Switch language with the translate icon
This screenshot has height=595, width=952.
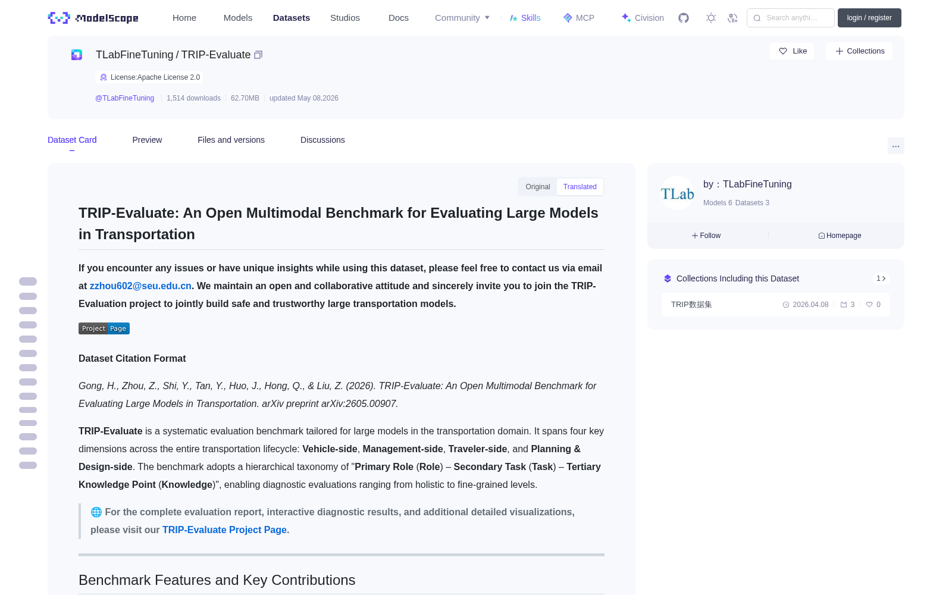coord(733,18)
